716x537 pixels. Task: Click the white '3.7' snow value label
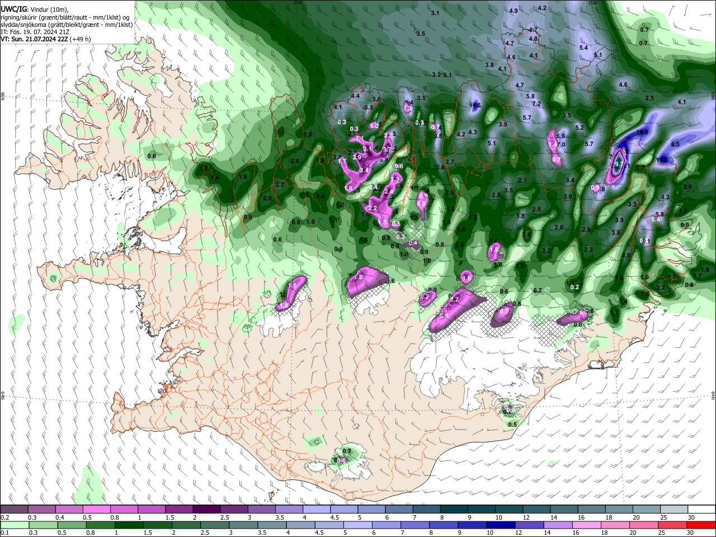tap(387, 149)
